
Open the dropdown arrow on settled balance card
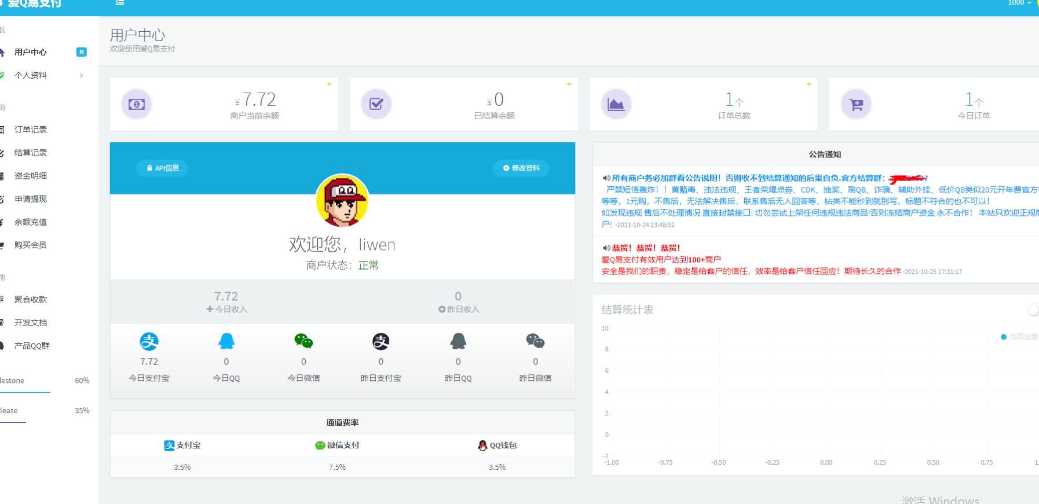tap(569, 84)
